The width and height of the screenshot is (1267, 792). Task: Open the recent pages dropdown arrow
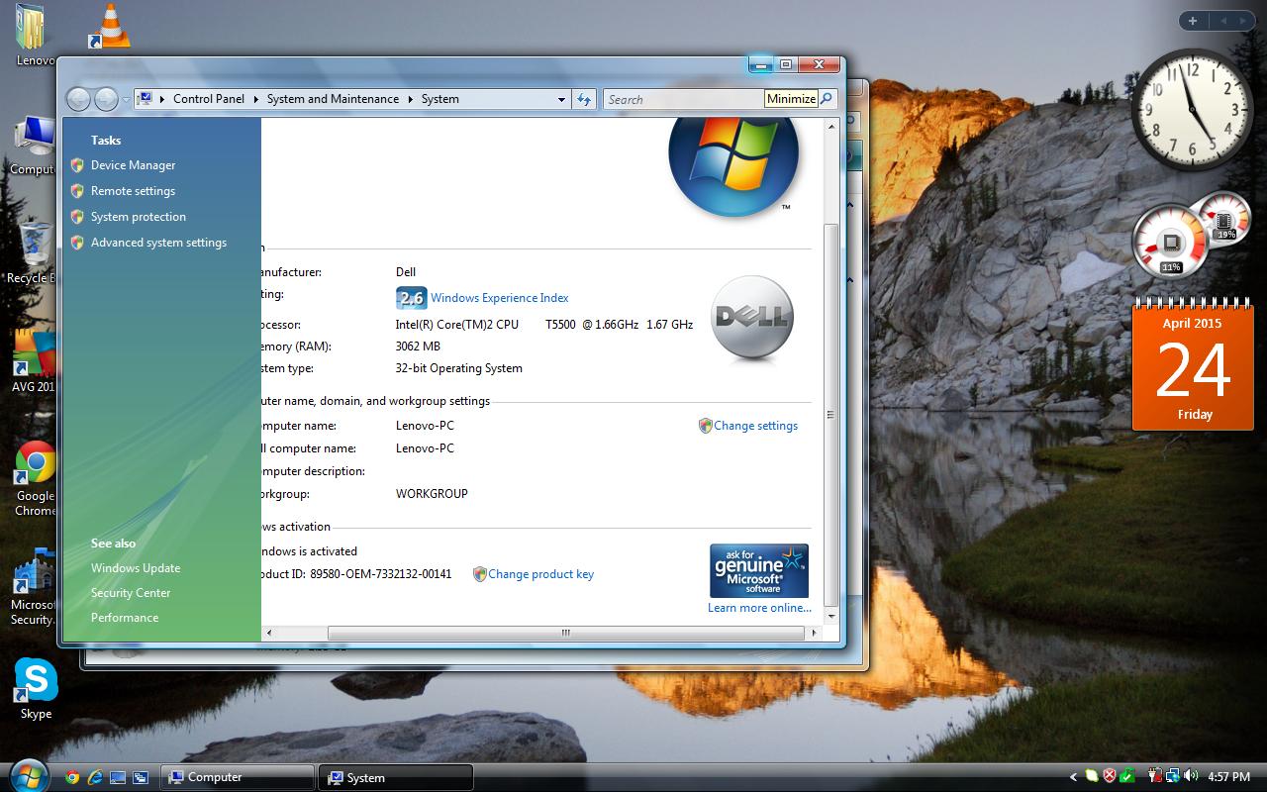pyautogui.click(x=126, y=100)
